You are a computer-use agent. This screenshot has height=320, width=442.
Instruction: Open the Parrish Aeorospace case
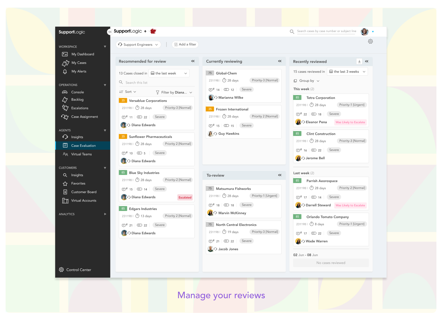[331, 193]
